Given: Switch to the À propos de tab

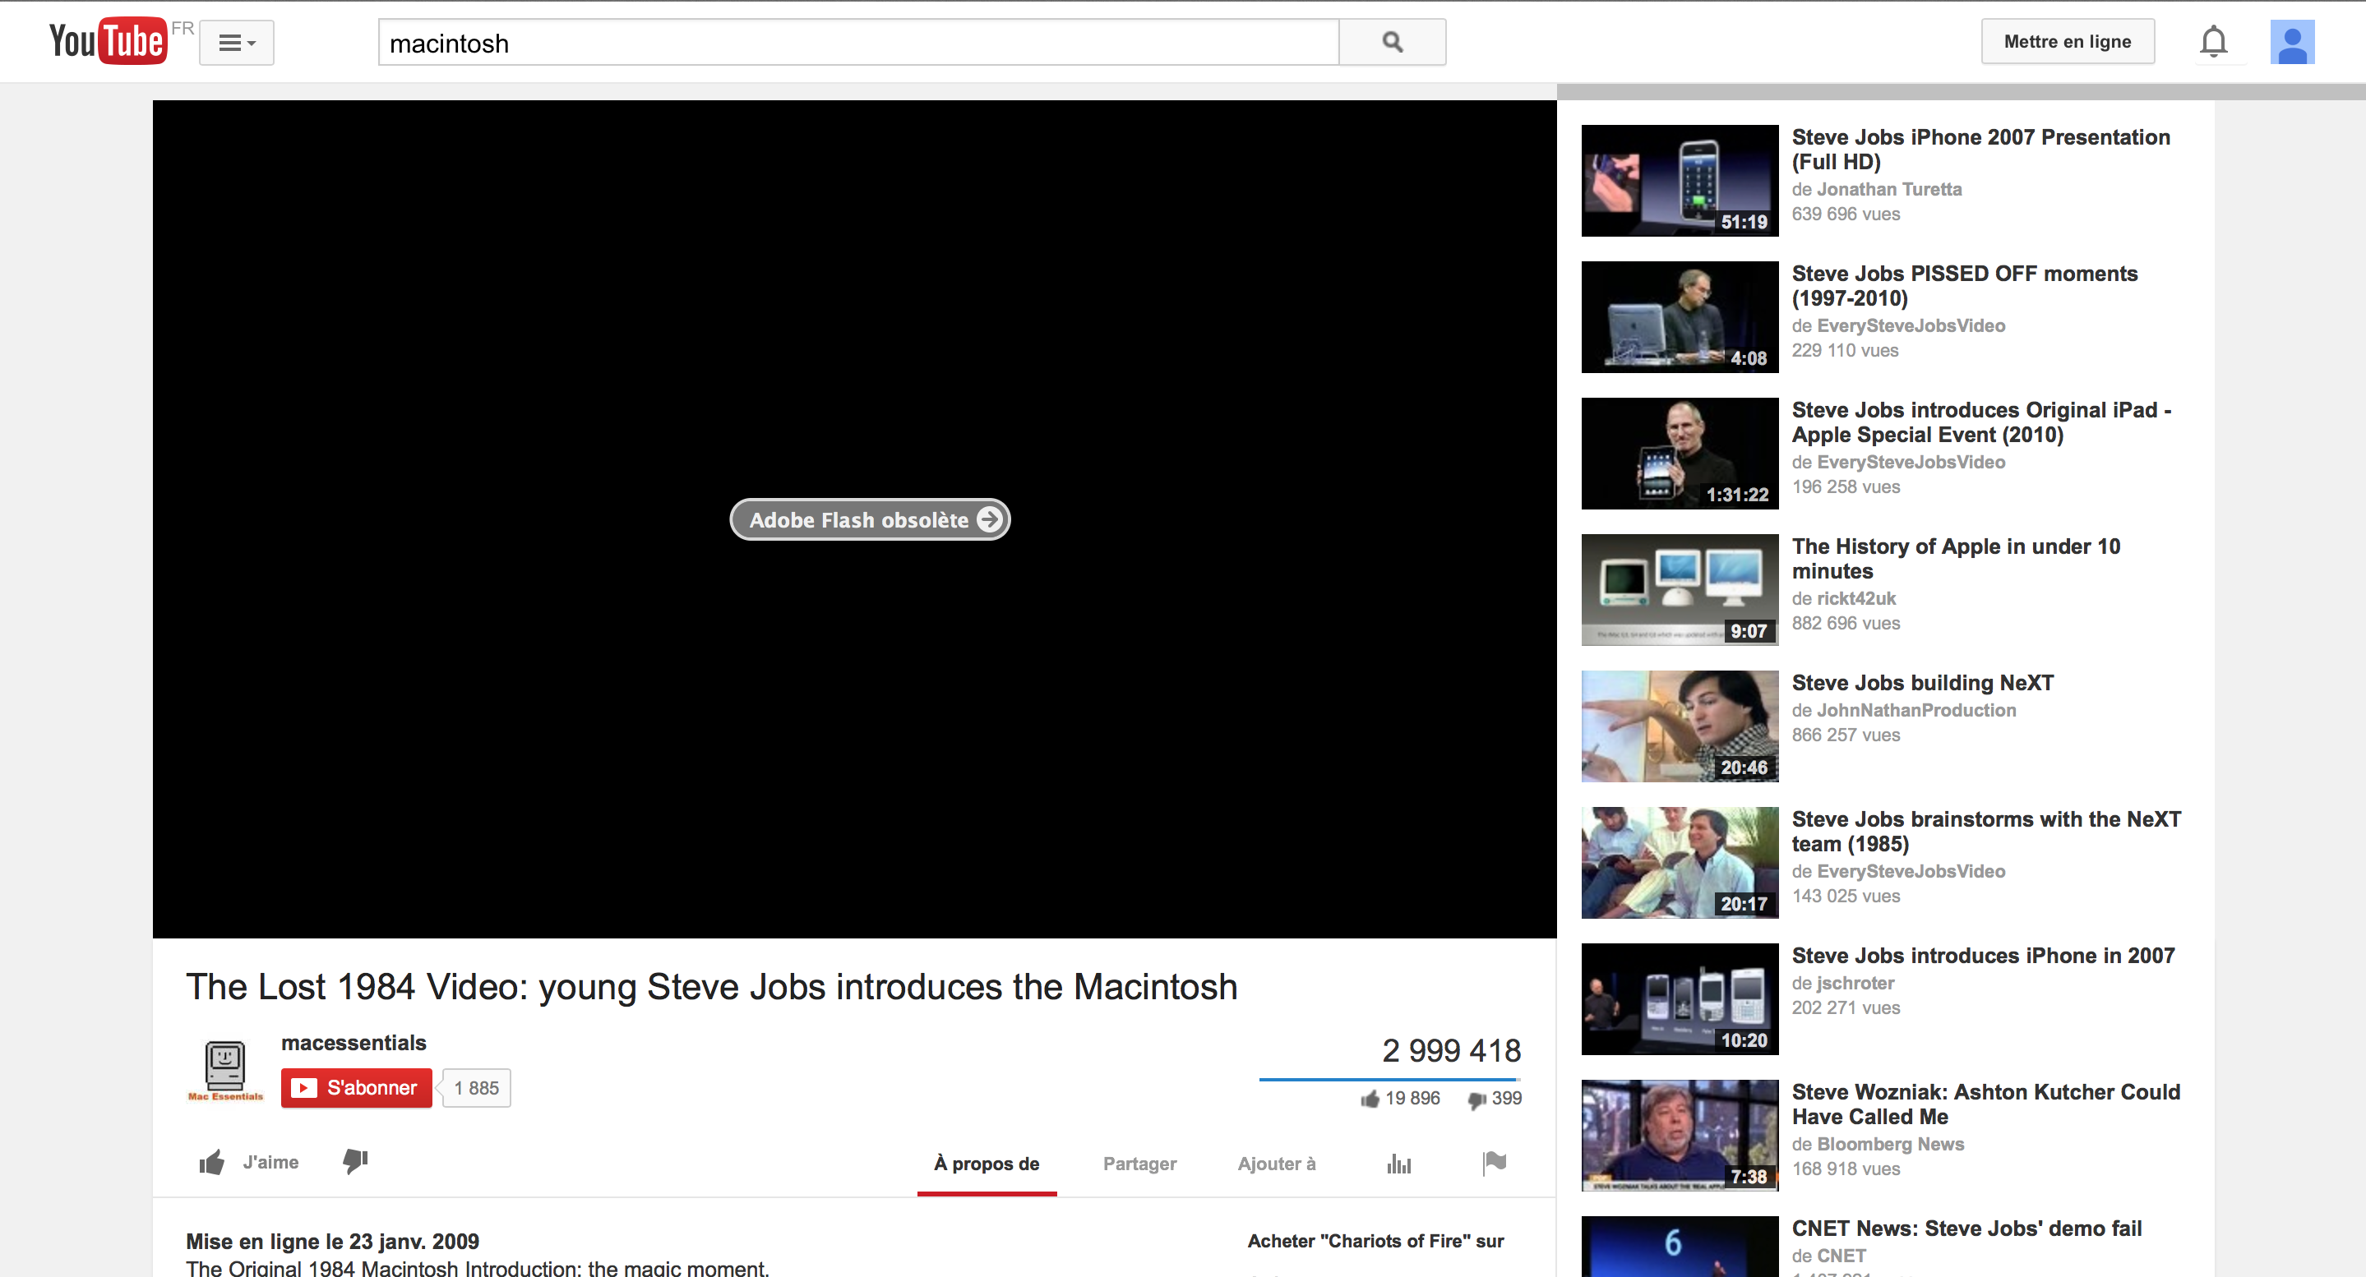Looking at the screenshot, I should coord(987,1163).
